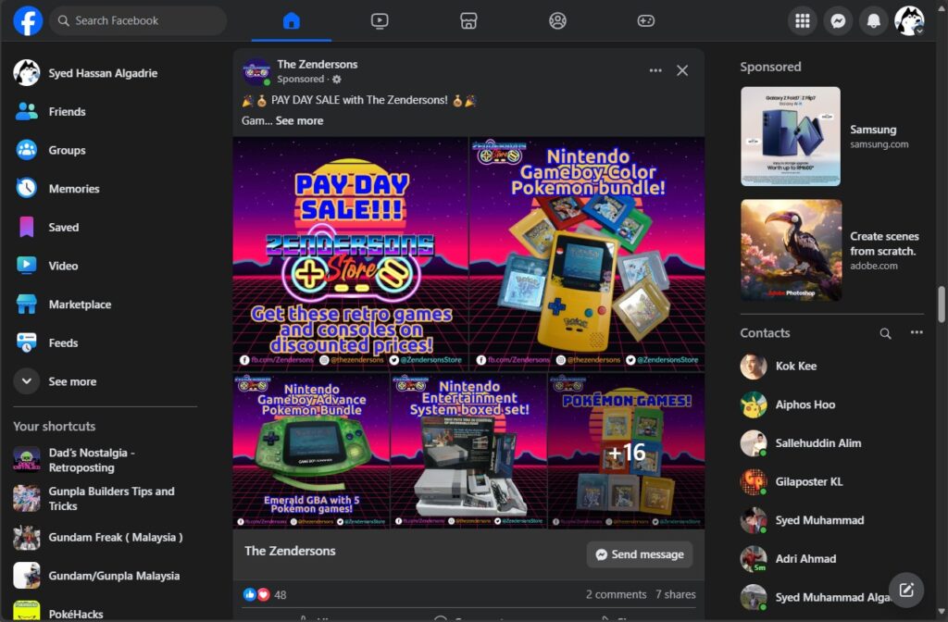The width and height of the screenshot is (948, 622).
Task: Click The Zendersons label above Send message
Action: click(290, 552)
